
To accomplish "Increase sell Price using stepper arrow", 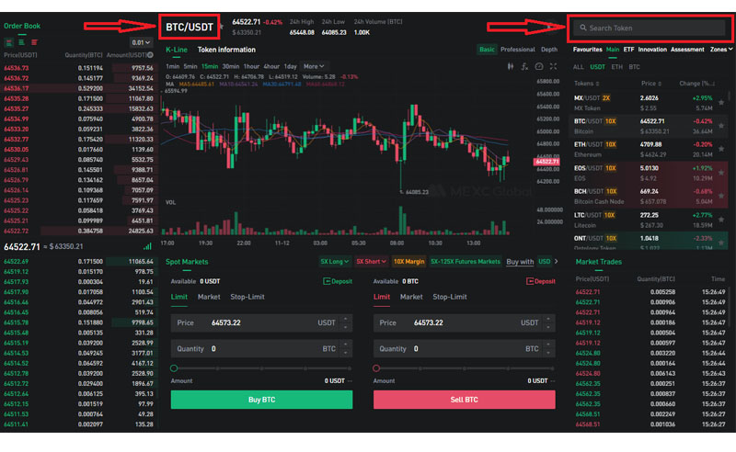I will click(548, 320).
